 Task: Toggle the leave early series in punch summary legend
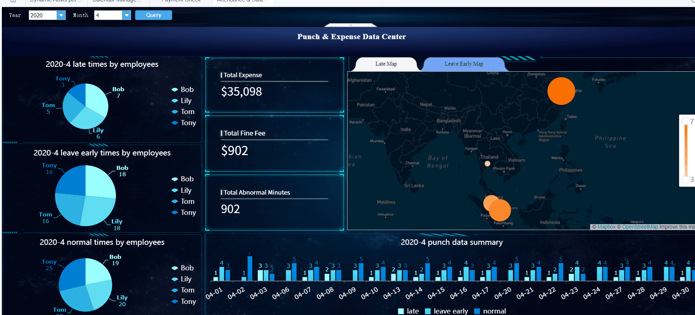(x=428, y=311)
